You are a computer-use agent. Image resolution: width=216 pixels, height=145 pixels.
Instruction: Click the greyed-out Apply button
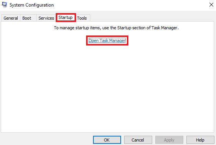(169, 140)
